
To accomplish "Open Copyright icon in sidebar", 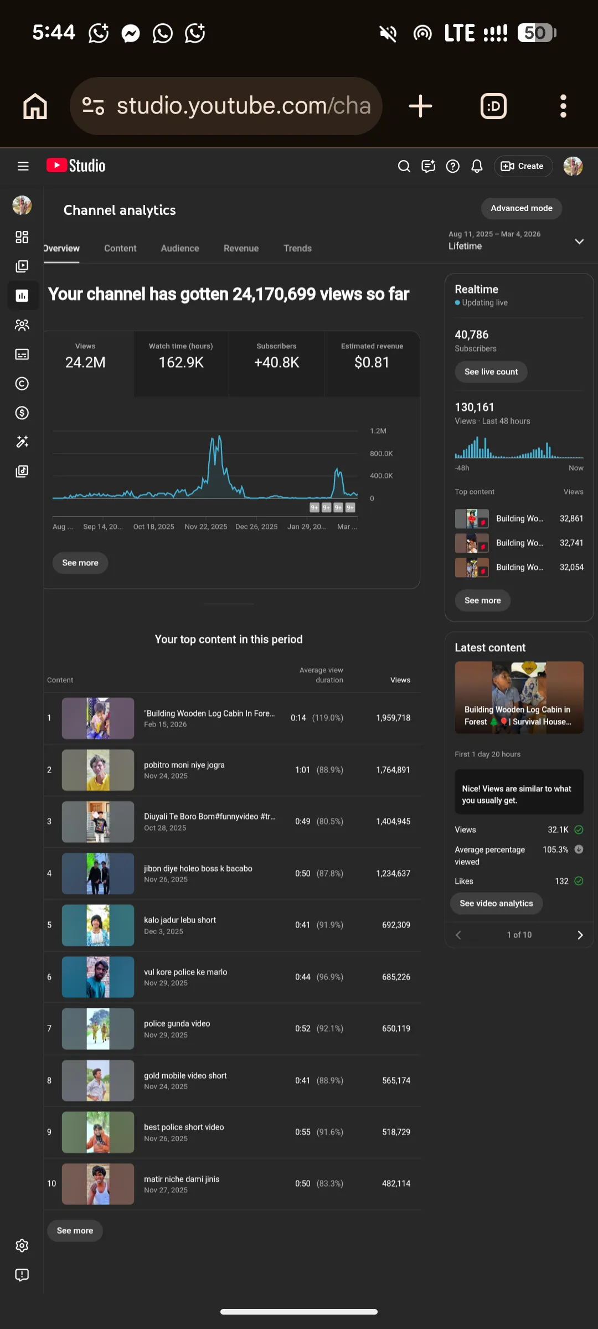I will [x=22, y=383].
